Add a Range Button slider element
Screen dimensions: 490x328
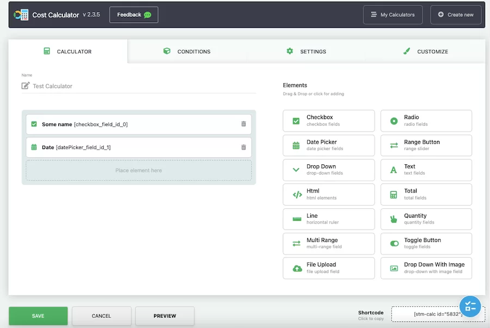(426, 145)
